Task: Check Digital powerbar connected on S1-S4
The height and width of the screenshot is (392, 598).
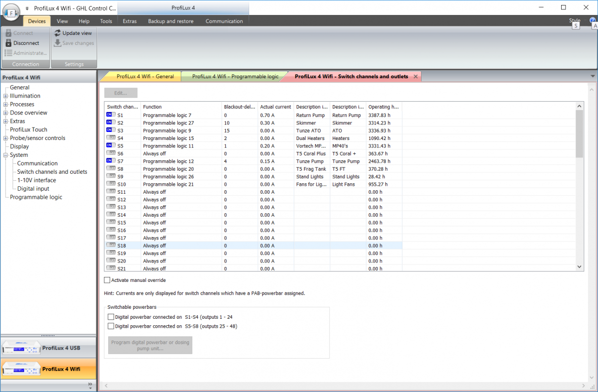Action: (x=111, y=317)
